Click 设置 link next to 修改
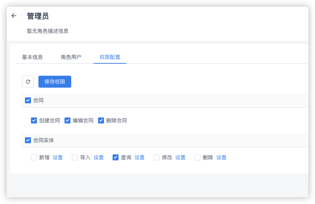The image size is (315, 204). [x=180, y=157]
